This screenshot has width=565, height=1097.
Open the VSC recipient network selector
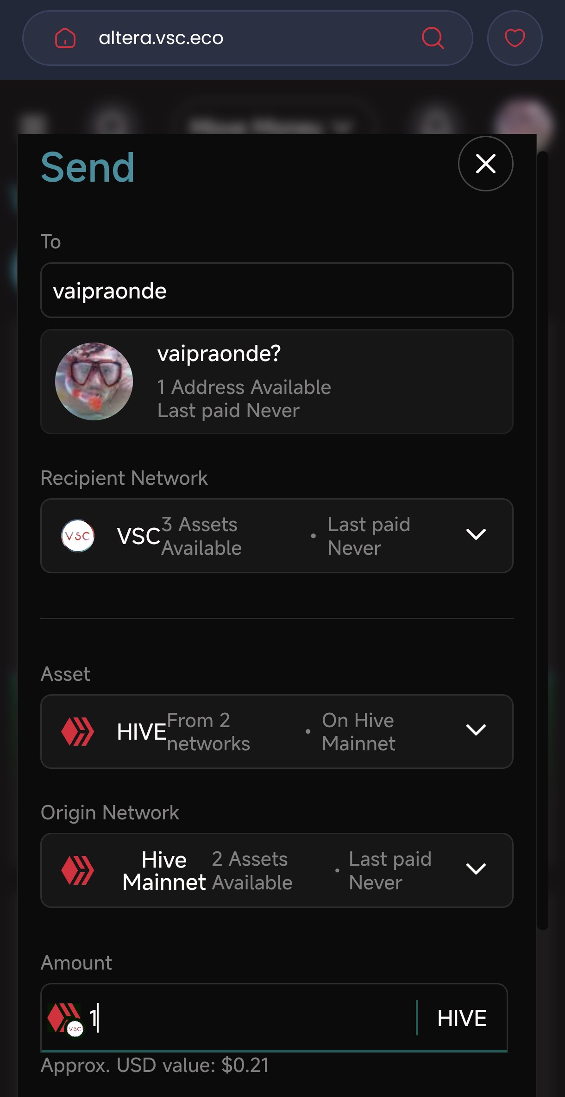pyautogui.click(x=277, y=536)
